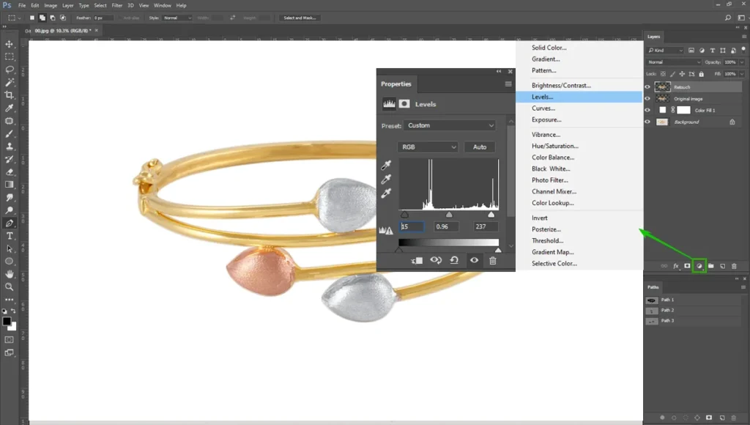Screen dimensions: 750x425
Task: Toggle Levels adjustment visibility eye
Action: click(x=474, y=260)
